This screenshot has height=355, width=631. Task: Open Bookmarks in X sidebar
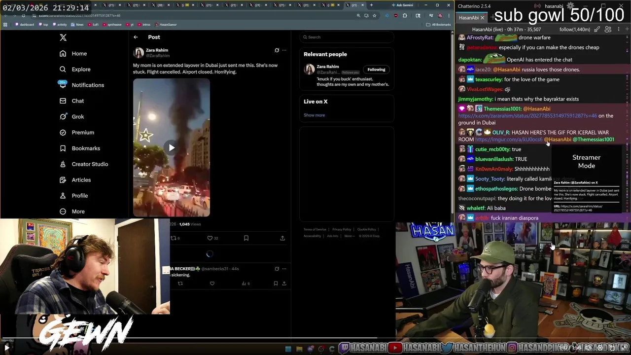pos(80,148)
